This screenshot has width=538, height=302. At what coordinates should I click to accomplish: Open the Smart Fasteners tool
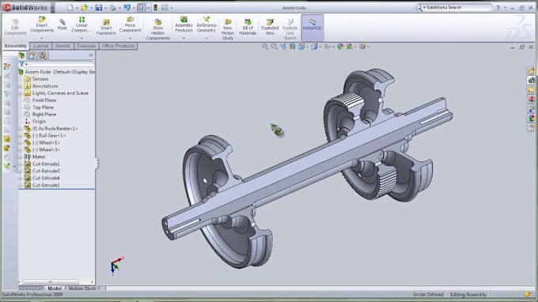click(106, 27)
